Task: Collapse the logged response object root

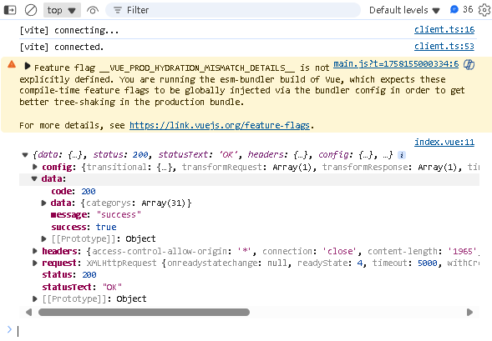Action: [25, 155]
